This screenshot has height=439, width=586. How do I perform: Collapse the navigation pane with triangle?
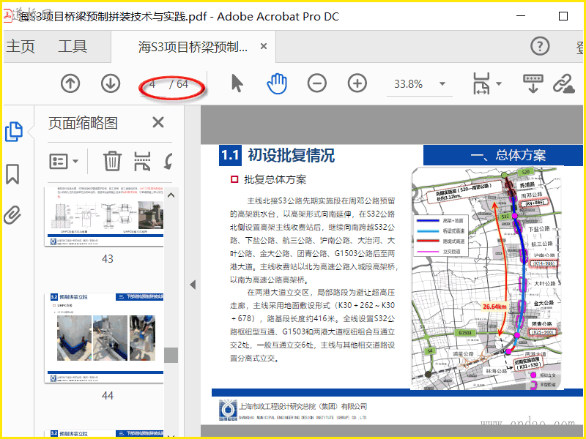coord(193,285)
